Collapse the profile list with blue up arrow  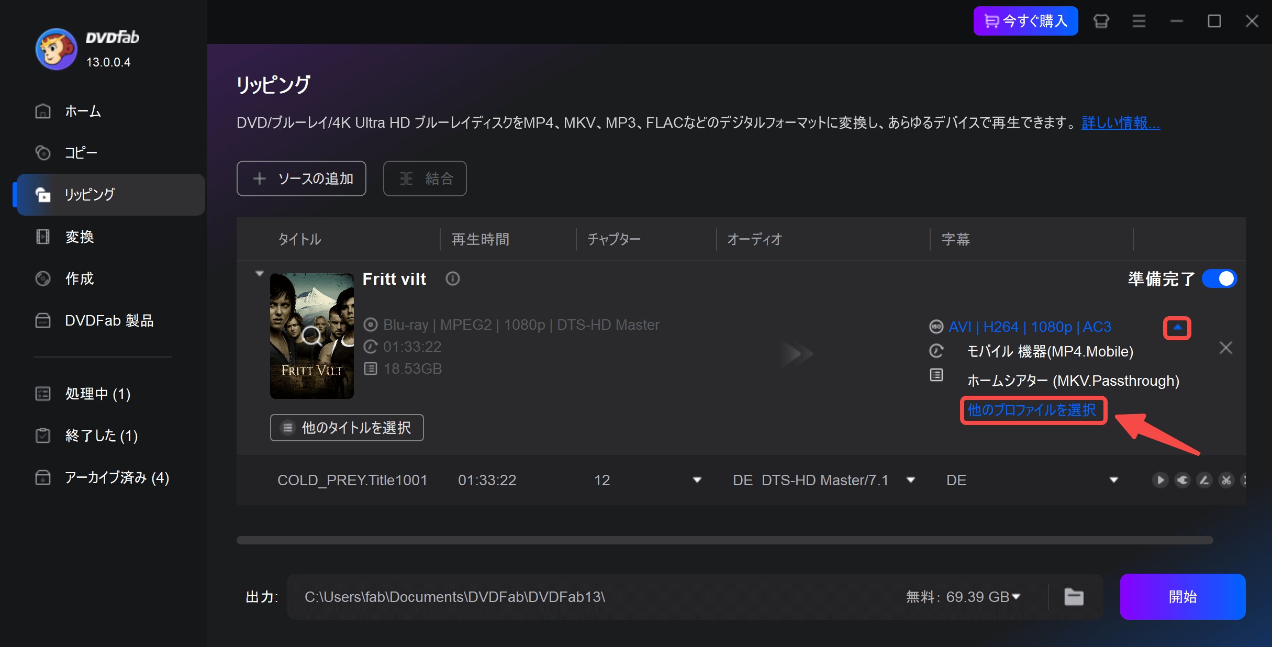point(1177,328)
